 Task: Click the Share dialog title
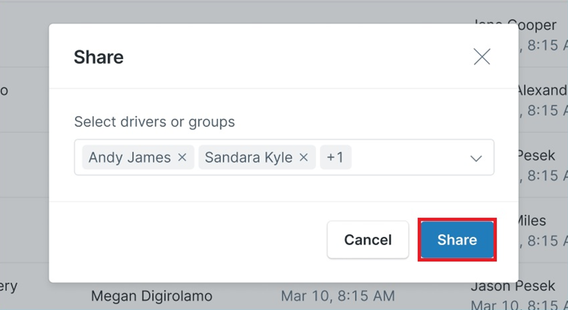99,57
